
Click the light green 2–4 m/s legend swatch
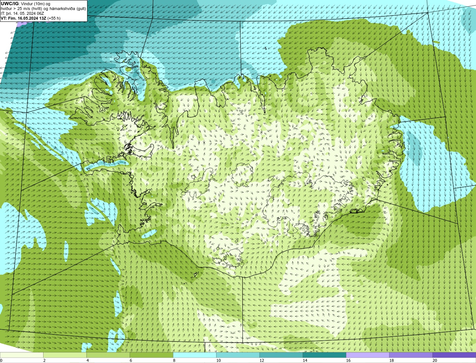point(65,355)
